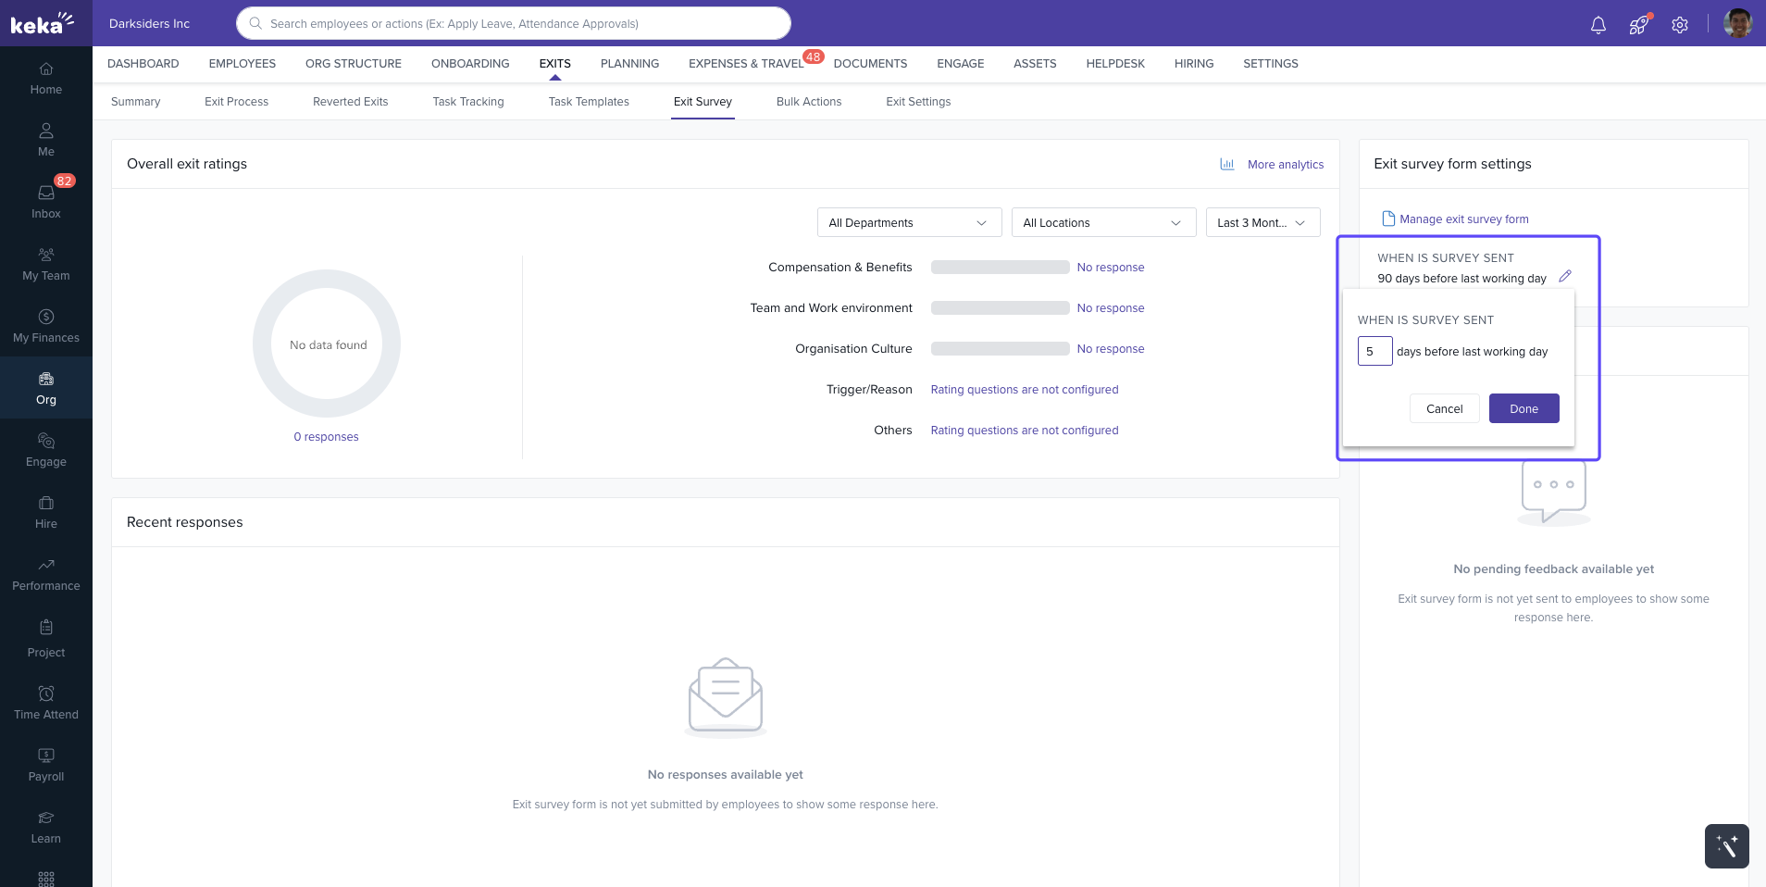Open the notifications bell icon
This screenshot has height=887, width=1766.
point(1598,25)
